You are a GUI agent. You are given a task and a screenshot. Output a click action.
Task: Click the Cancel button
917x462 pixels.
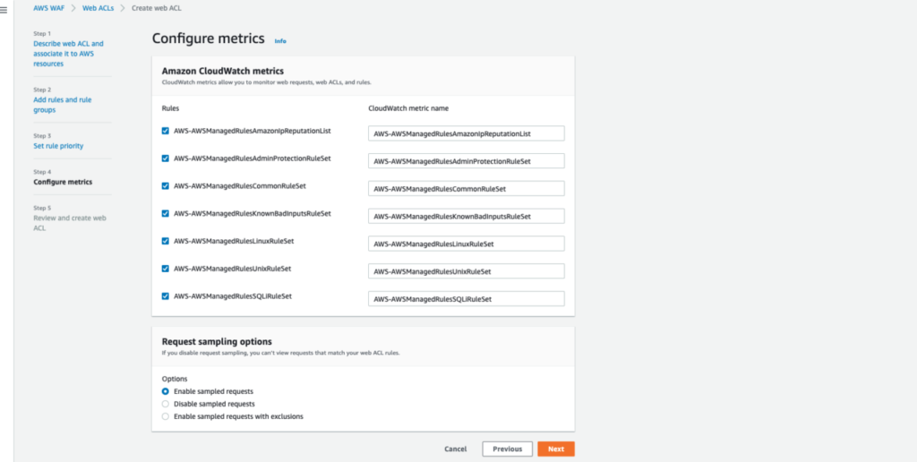coord(456,449)
